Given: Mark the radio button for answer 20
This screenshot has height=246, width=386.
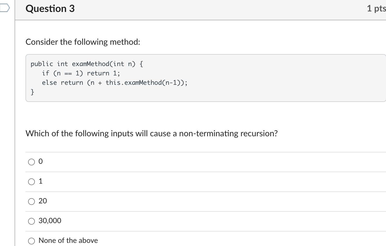Looking at the screenshot, I should coord(31,202).
